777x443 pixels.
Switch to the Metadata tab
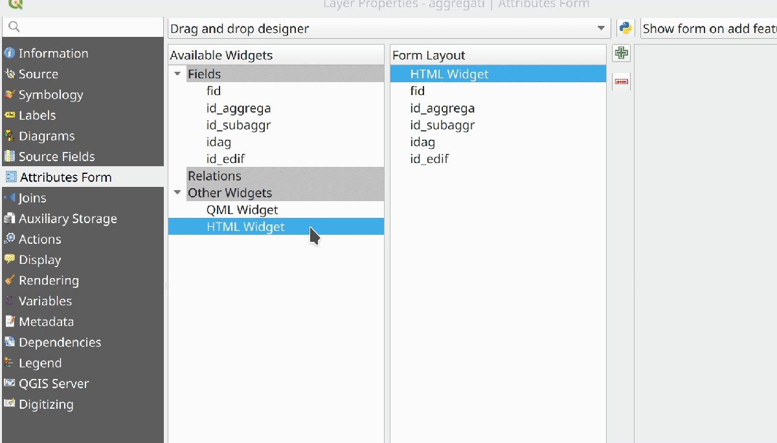(x=46, y=322)
